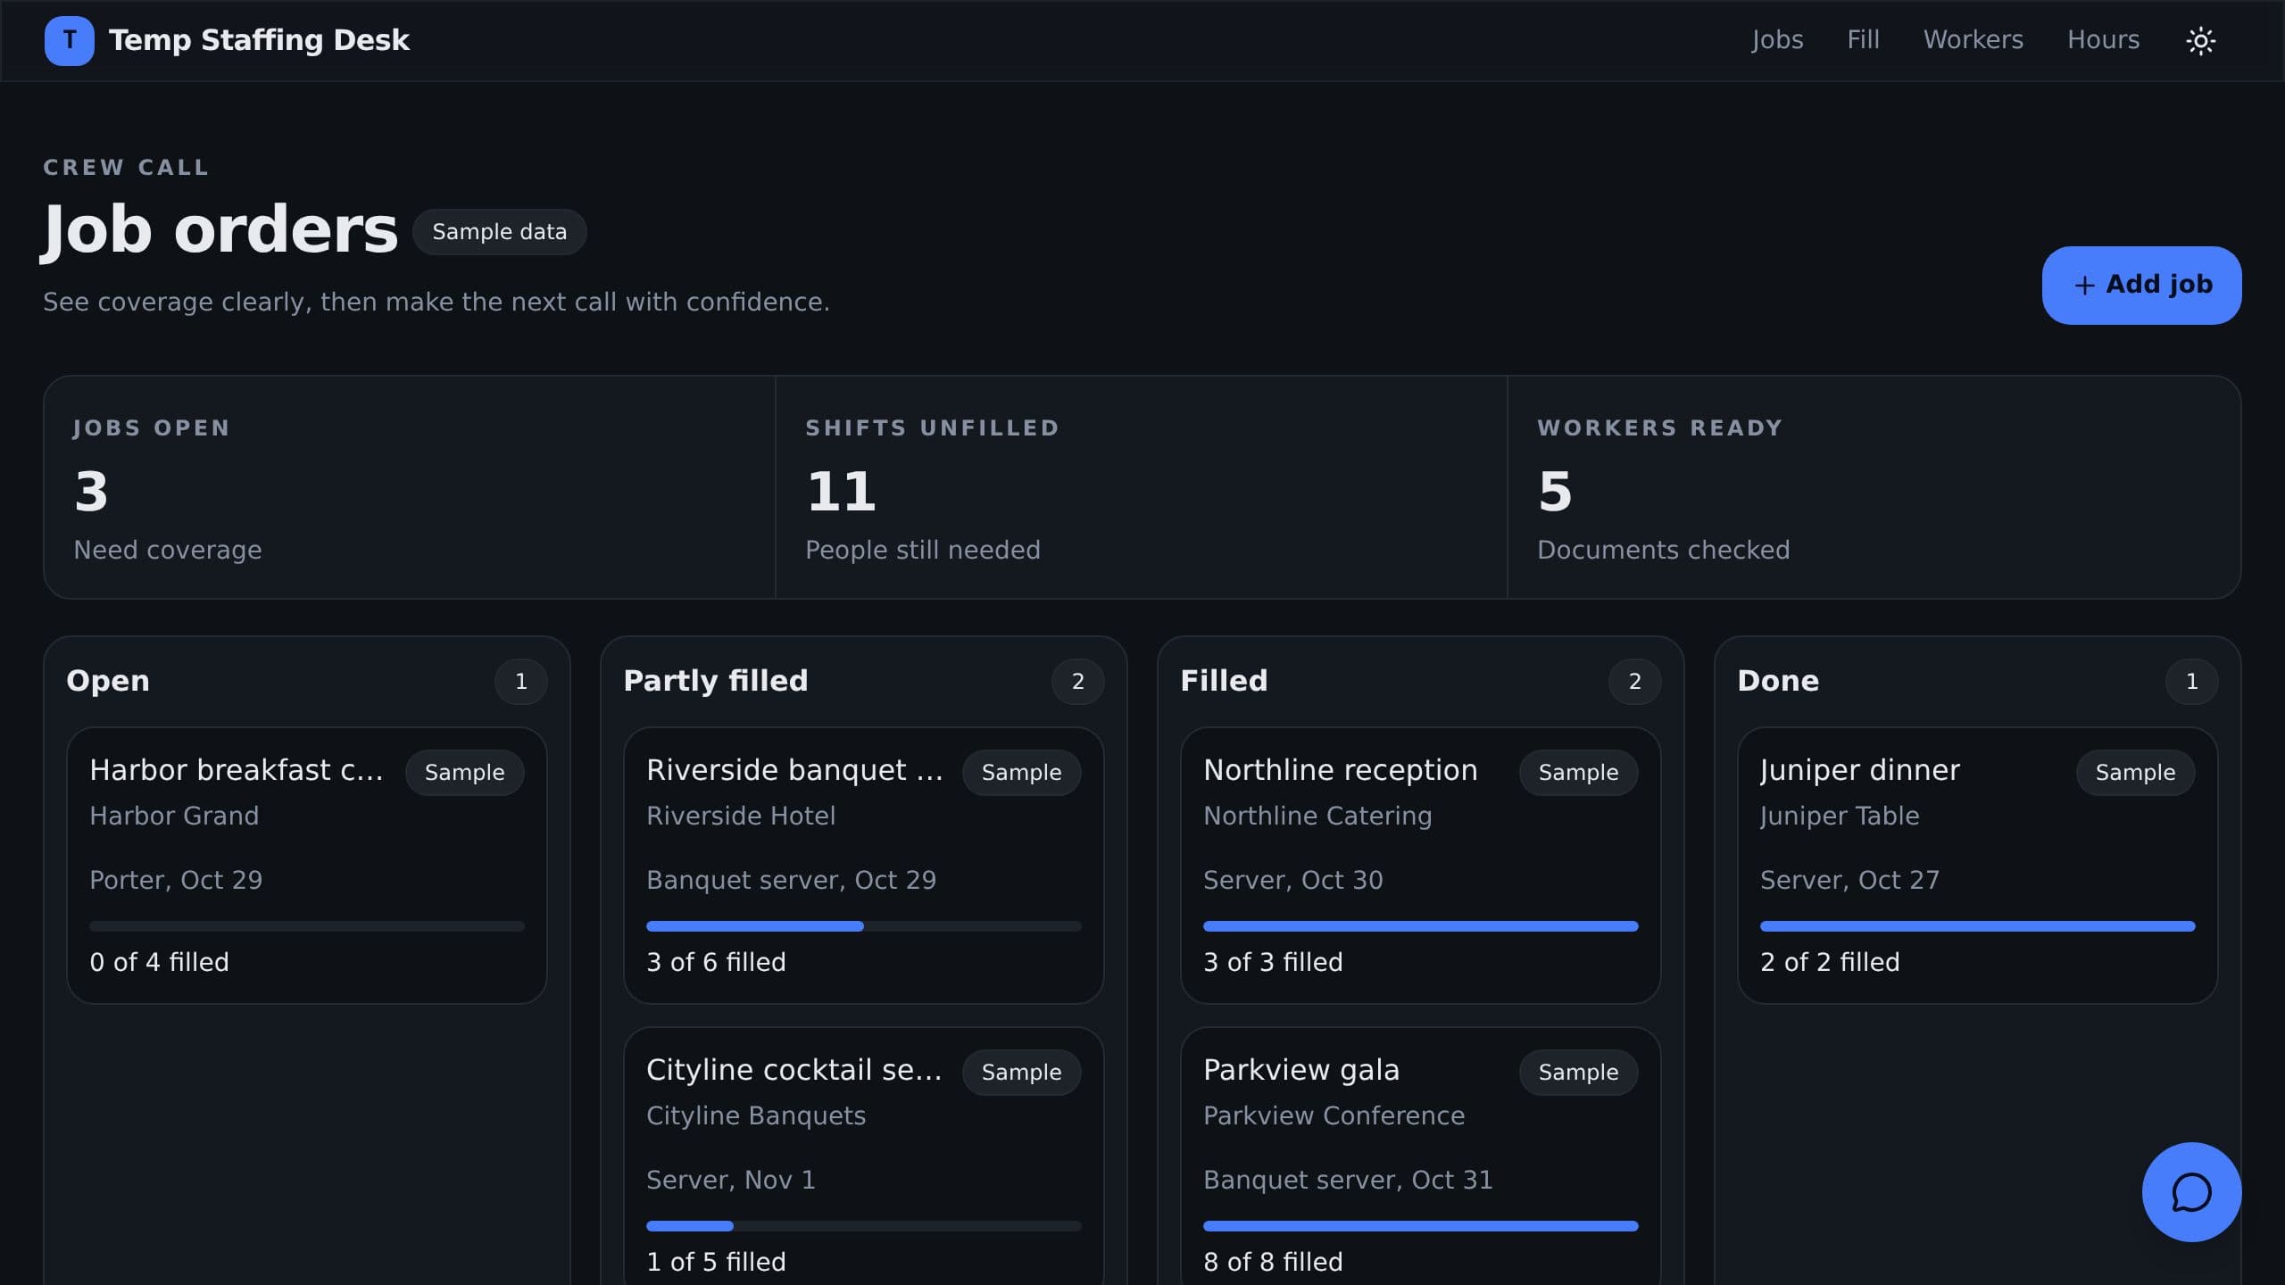Open the Riverside banquet job card

(x=863, y=866)
